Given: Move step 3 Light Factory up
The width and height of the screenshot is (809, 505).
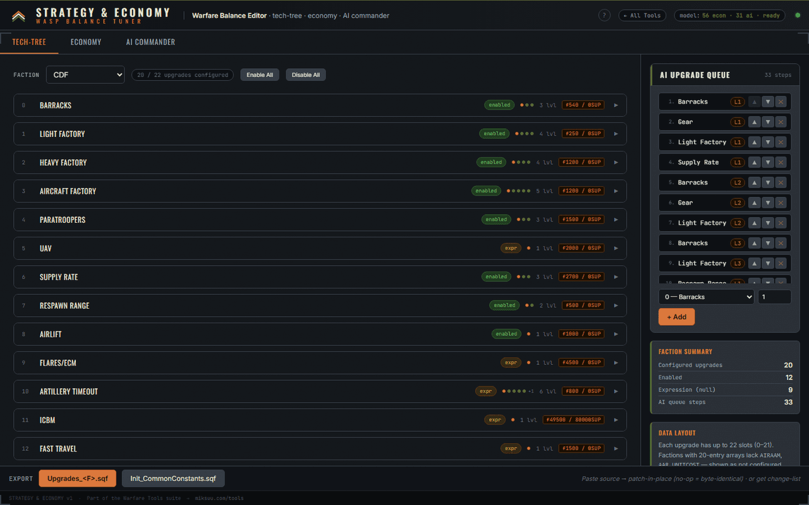Looking at the screenshot, I should [x=754, y=142].
